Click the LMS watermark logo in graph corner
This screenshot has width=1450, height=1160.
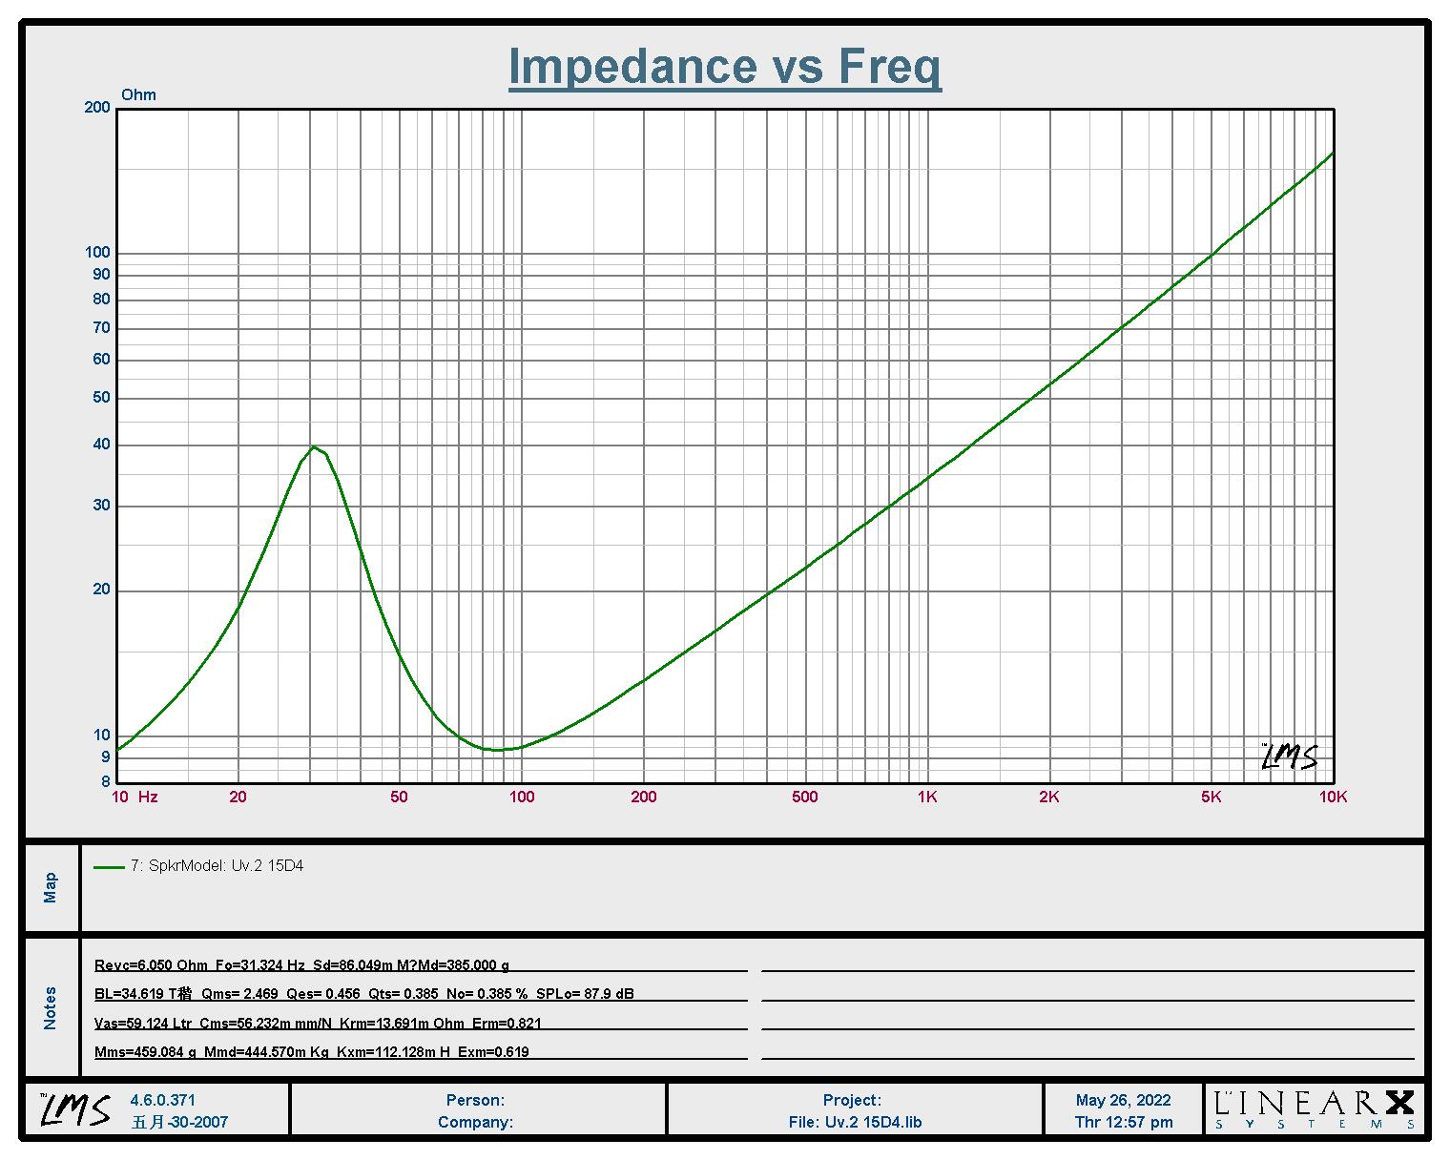click(1290, 757)
